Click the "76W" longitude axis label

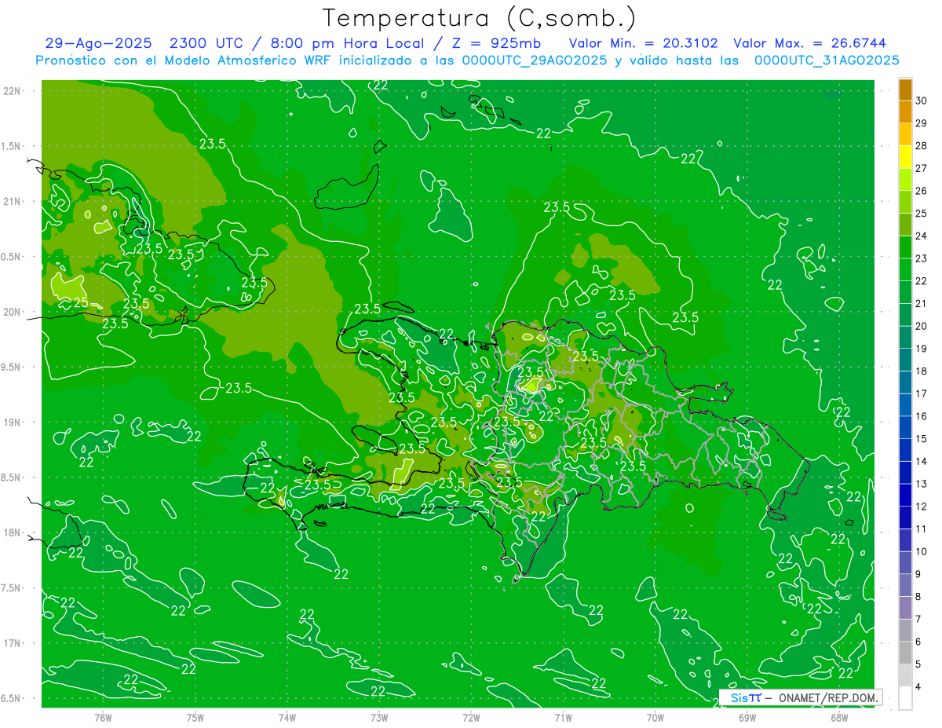(x=103, y=717)
